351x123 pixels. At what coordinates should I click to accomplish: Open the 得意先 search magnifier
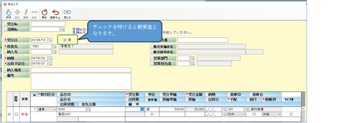(55, 47)
